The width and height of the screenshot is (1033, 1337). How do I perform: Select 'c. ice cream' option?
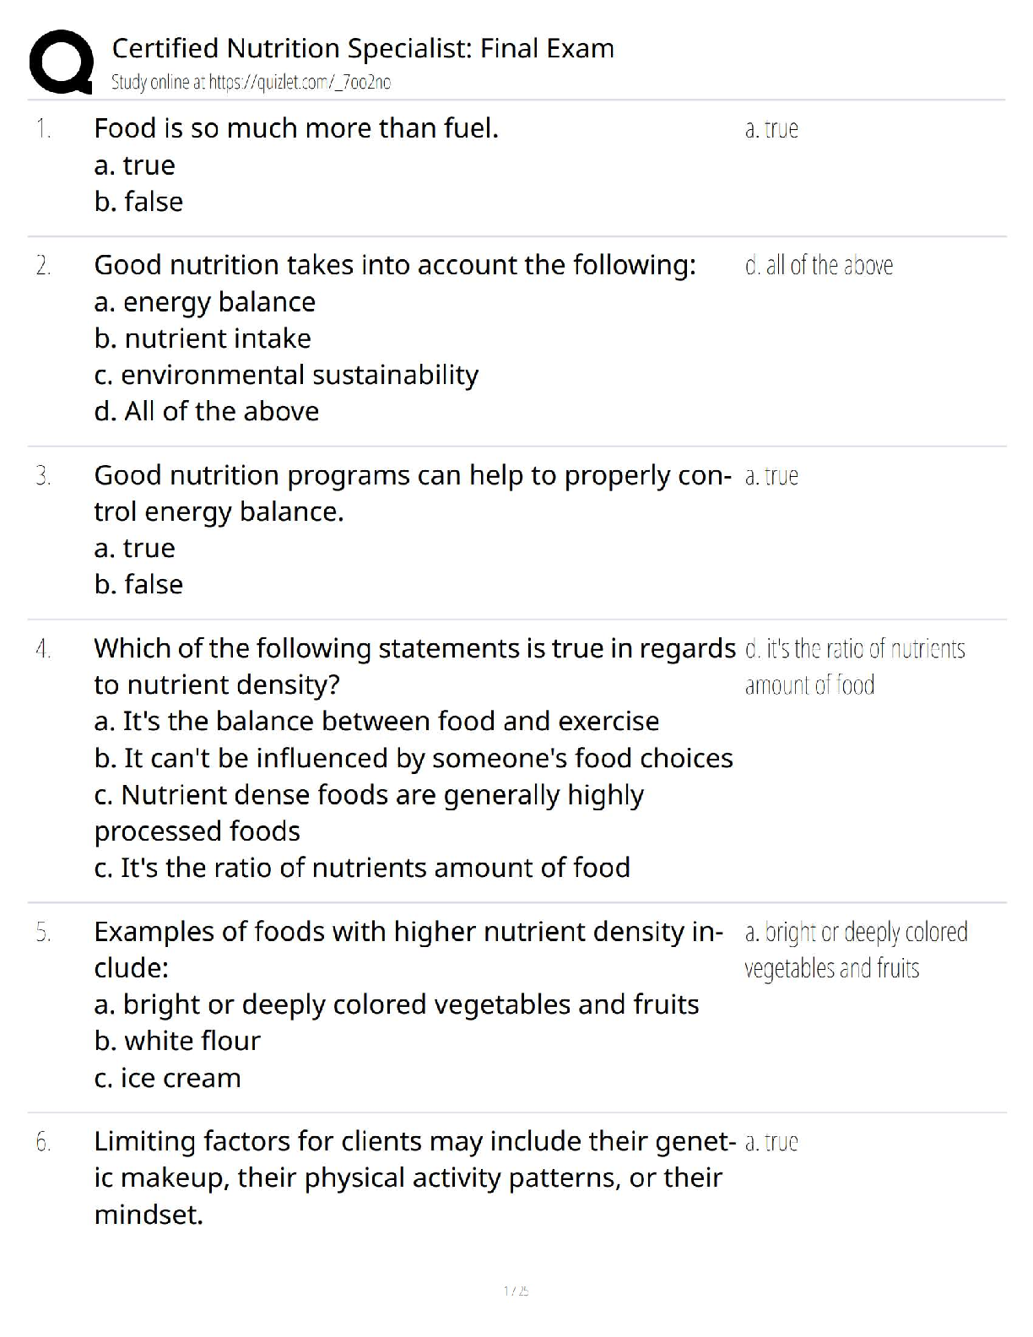pos(168,1078)
